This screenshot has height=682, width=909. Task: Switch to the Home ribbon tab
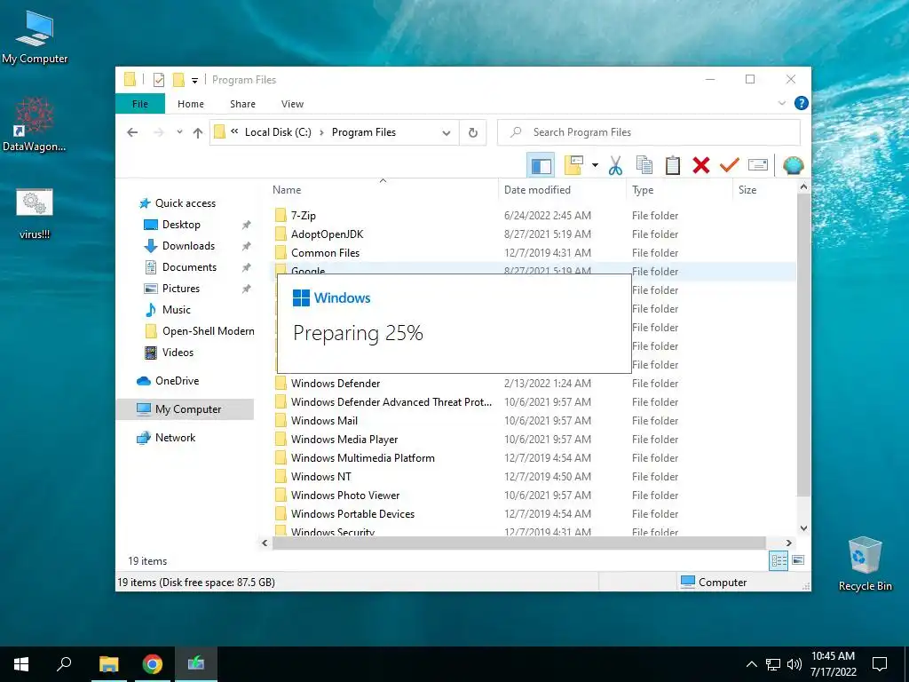click(x=191, y=104)
